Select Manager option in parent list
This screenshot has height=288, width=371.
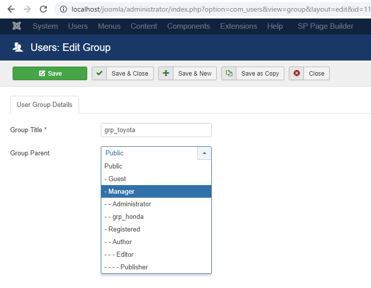156,192
